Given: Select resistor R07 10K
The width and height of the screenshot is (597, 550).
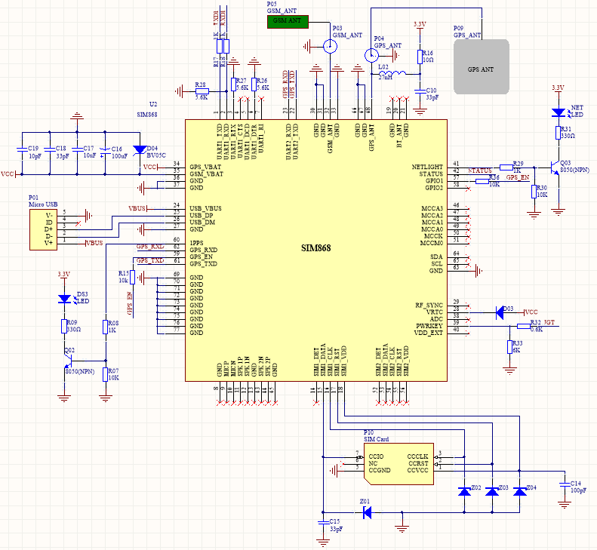Looking at the screenshot, I should (106, 374).
